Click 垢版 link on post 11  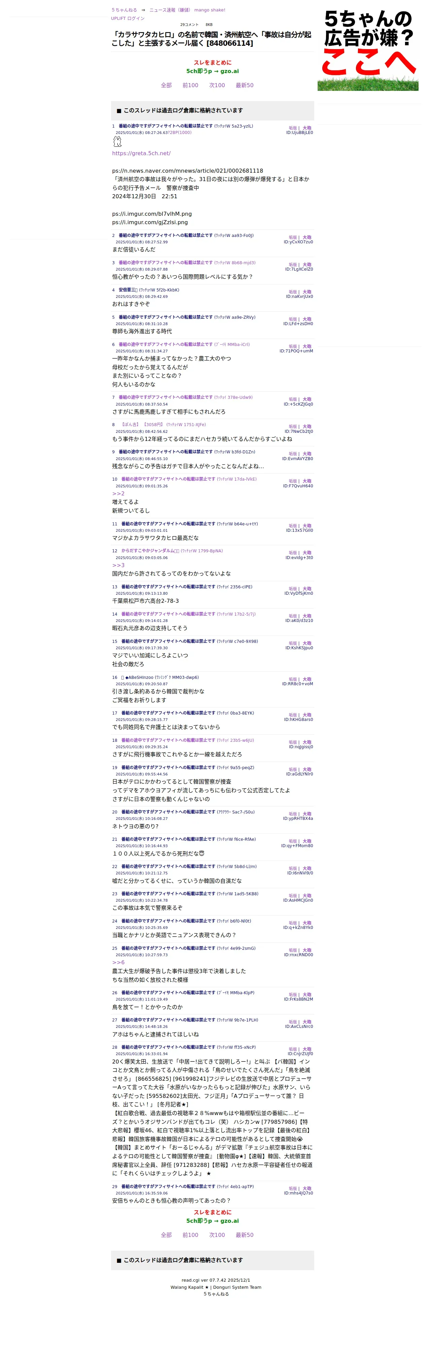[x=293, y=526]
